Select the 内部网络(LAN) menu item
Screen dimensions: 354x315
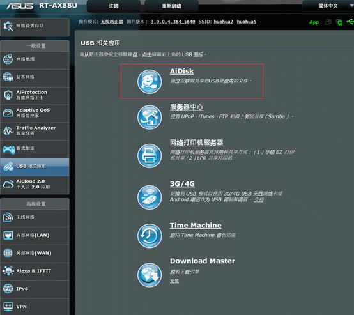pyautogui.click(x=35, y=236)
